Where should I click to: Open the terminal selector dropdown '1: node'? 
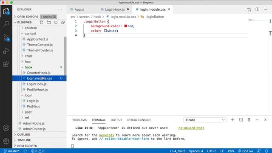click(205, 120)
